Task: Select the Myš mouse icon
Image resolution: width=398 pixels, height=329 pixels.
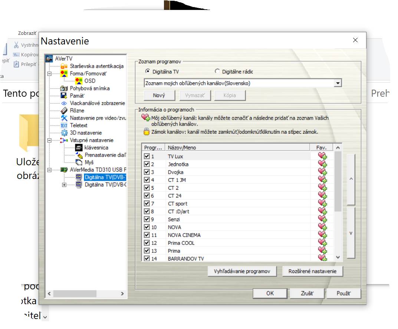Action: click(79, 162)
